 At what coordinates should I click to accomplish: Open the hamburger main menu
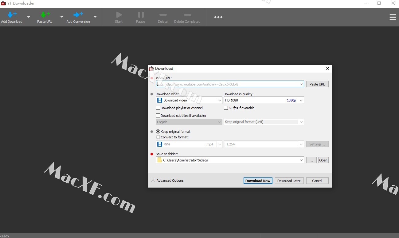(393, 17)
